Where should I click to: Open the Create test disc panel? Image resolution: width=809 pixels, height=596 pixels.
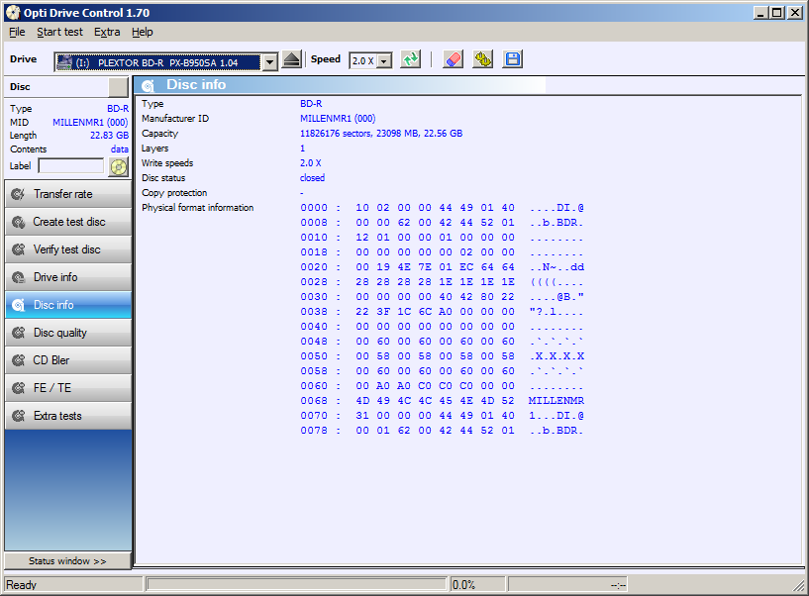[68, 222]
